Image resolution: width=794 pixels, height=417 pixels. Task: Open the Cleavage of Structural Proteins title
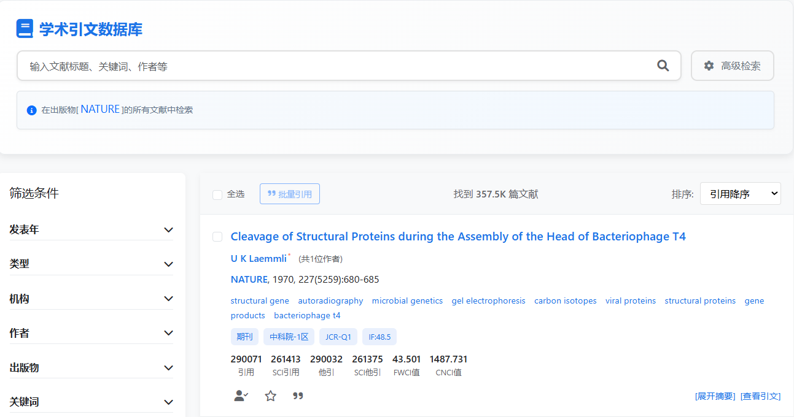coord(457,237)
